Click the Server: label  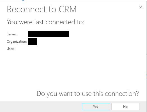click(x=12, y=34)
